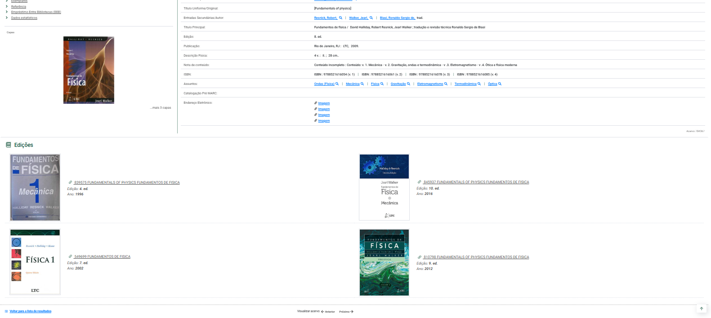Open Empréstimo Entre Bibliotecas (EEB) link
This screenshot has height=318, width=711.
pos(36,12)
